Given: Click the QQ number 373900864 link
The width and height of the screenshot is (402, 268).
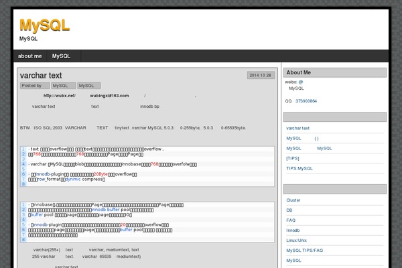Looking at the screenshot, I should (306, 101).
